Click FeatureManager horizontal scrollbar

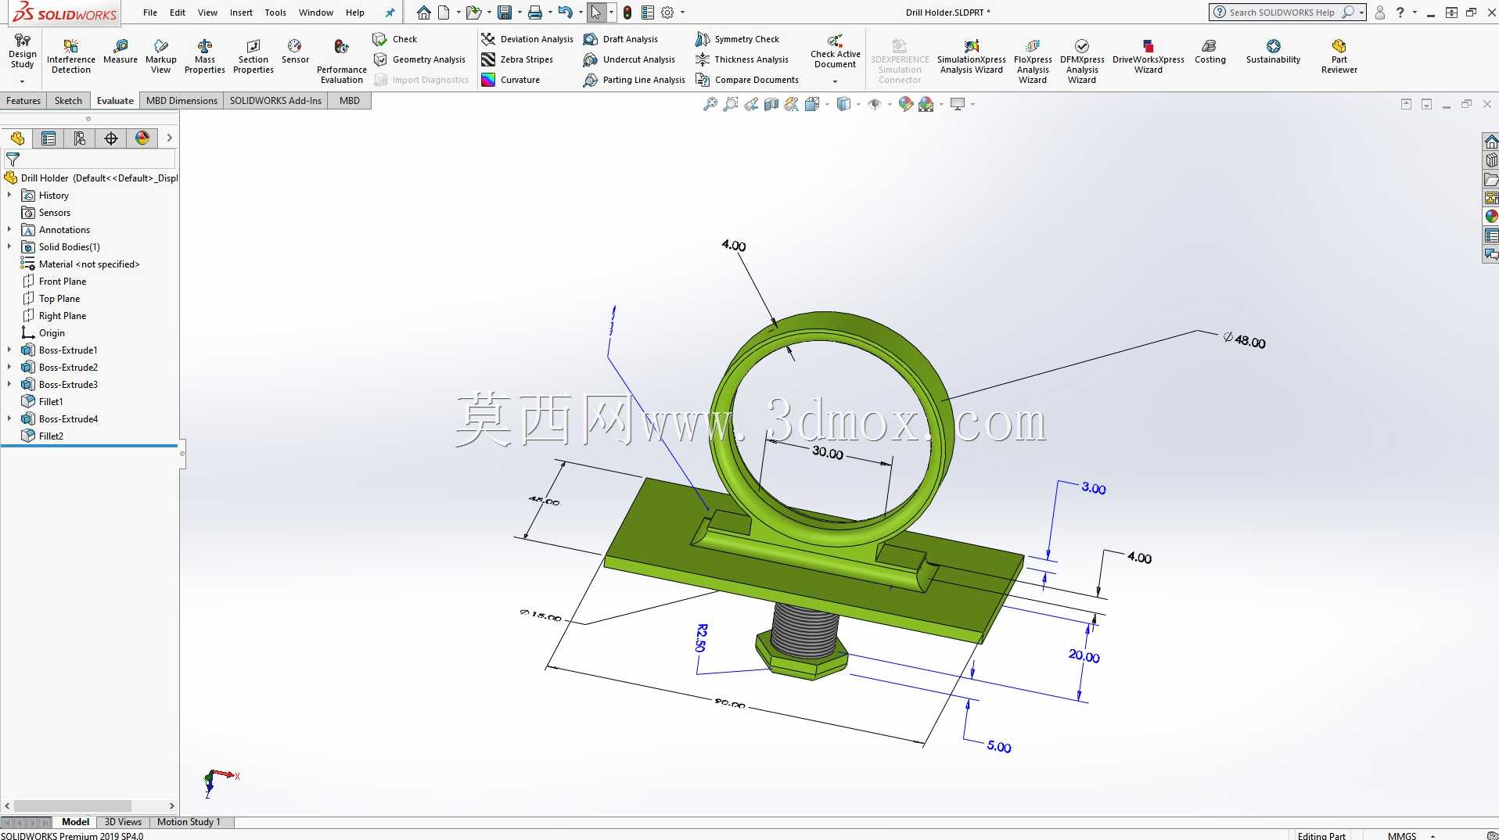73,806
